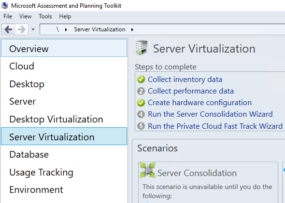Click the green checkmark beside Create hardware configuration
285x203 pixels.
(141, 103)
